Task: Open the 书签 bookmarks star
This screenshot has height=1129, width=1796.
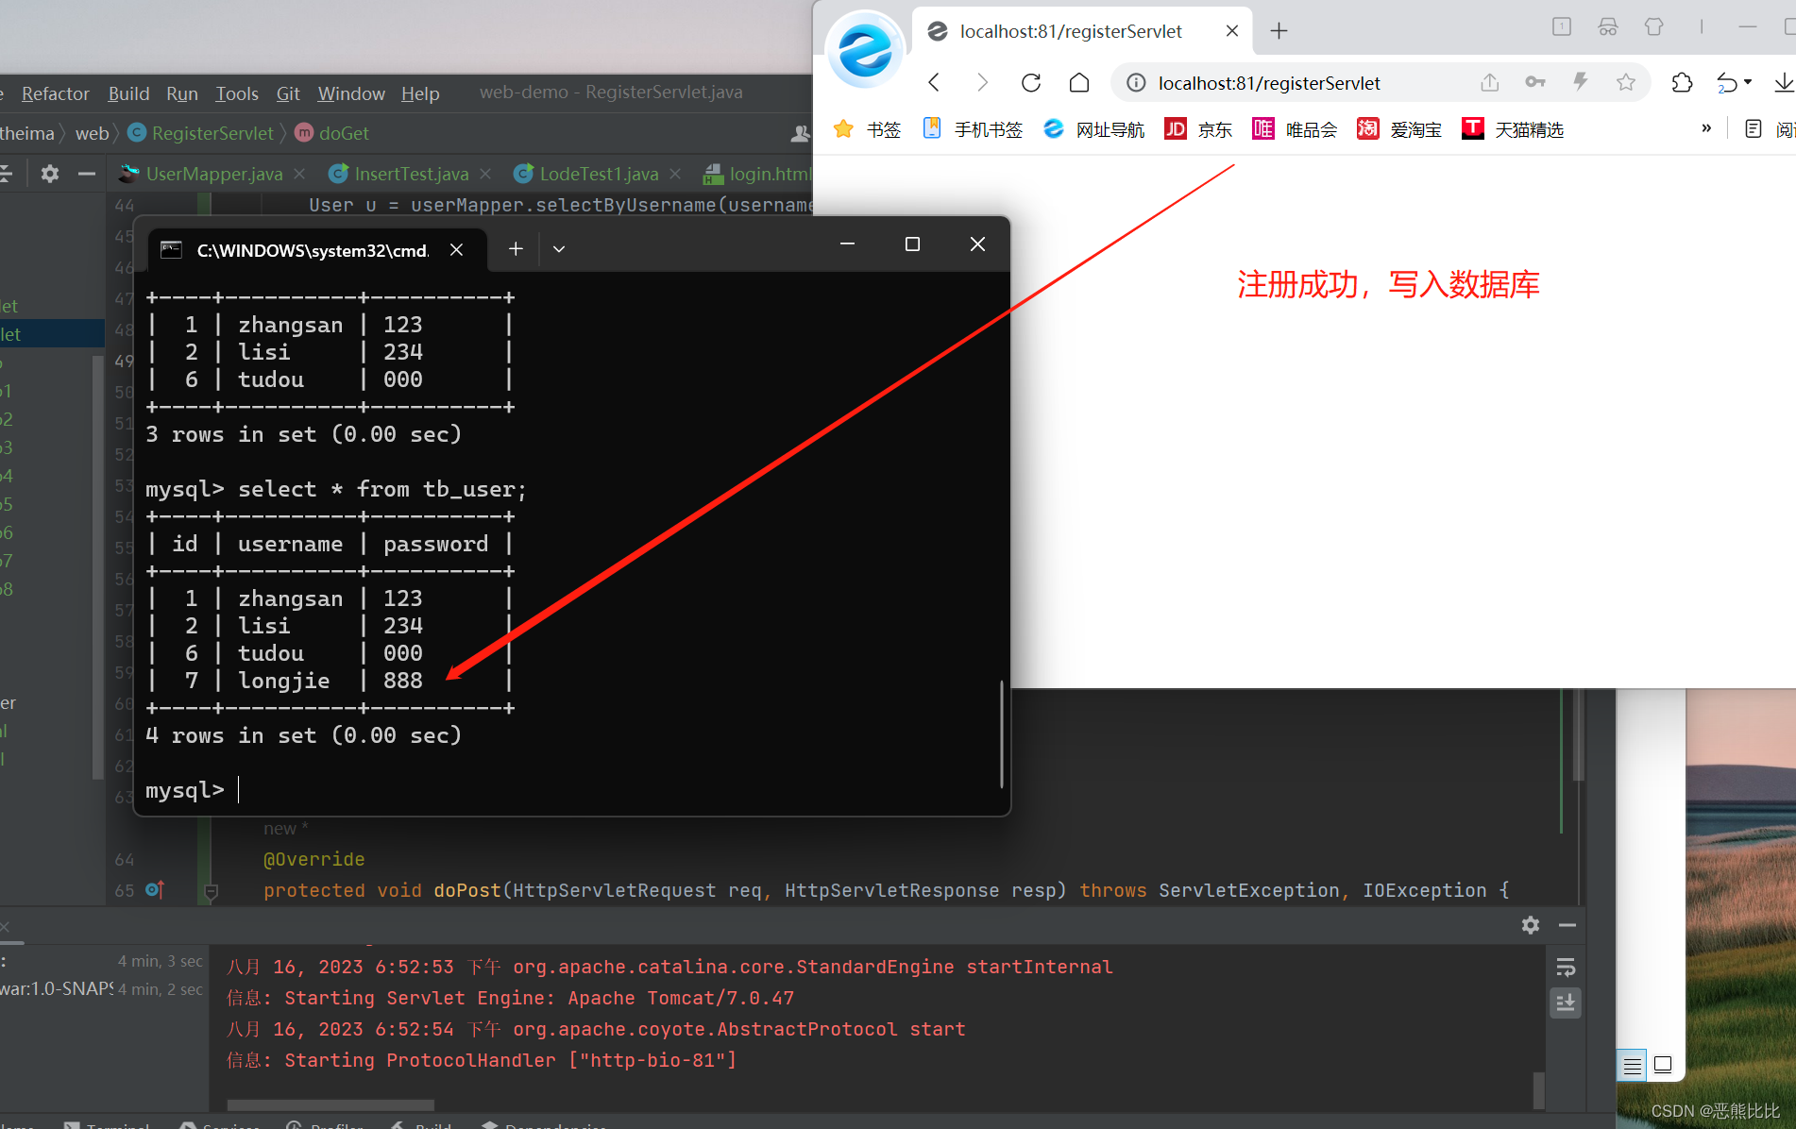Action: (x=867, y=129)
